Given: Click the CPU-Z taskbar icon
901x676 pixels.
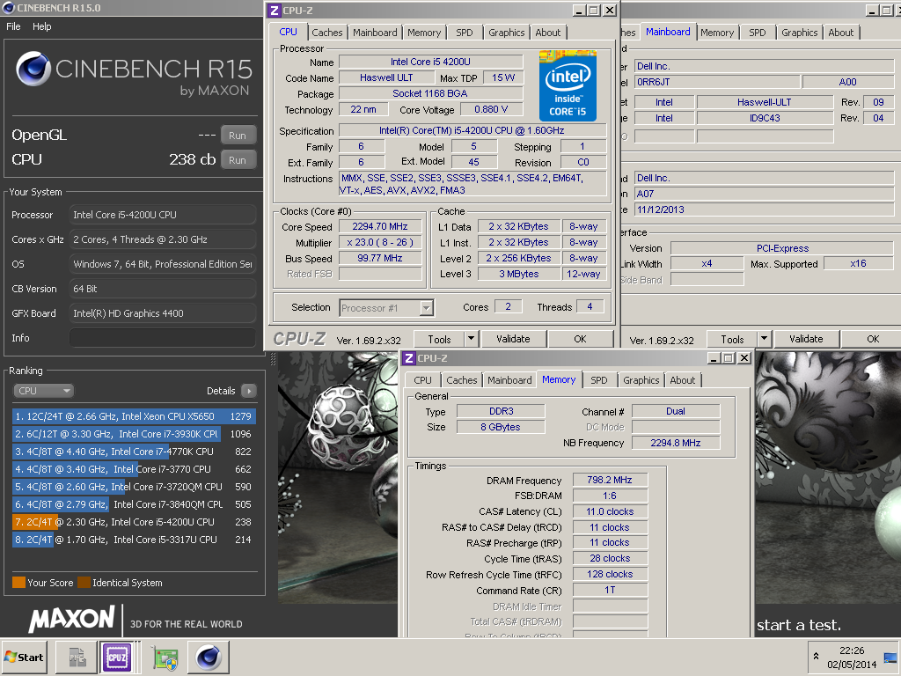Looking at the screenshot, I should 117,658.
